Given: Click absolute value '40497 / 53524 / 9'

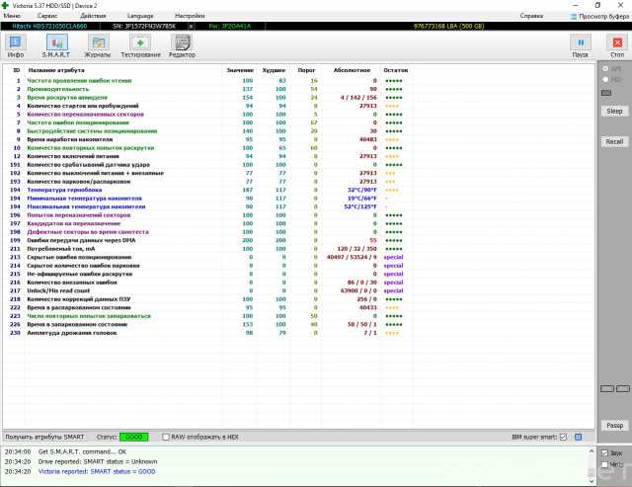Looking at the screenshot, I should tap(352, 257).
